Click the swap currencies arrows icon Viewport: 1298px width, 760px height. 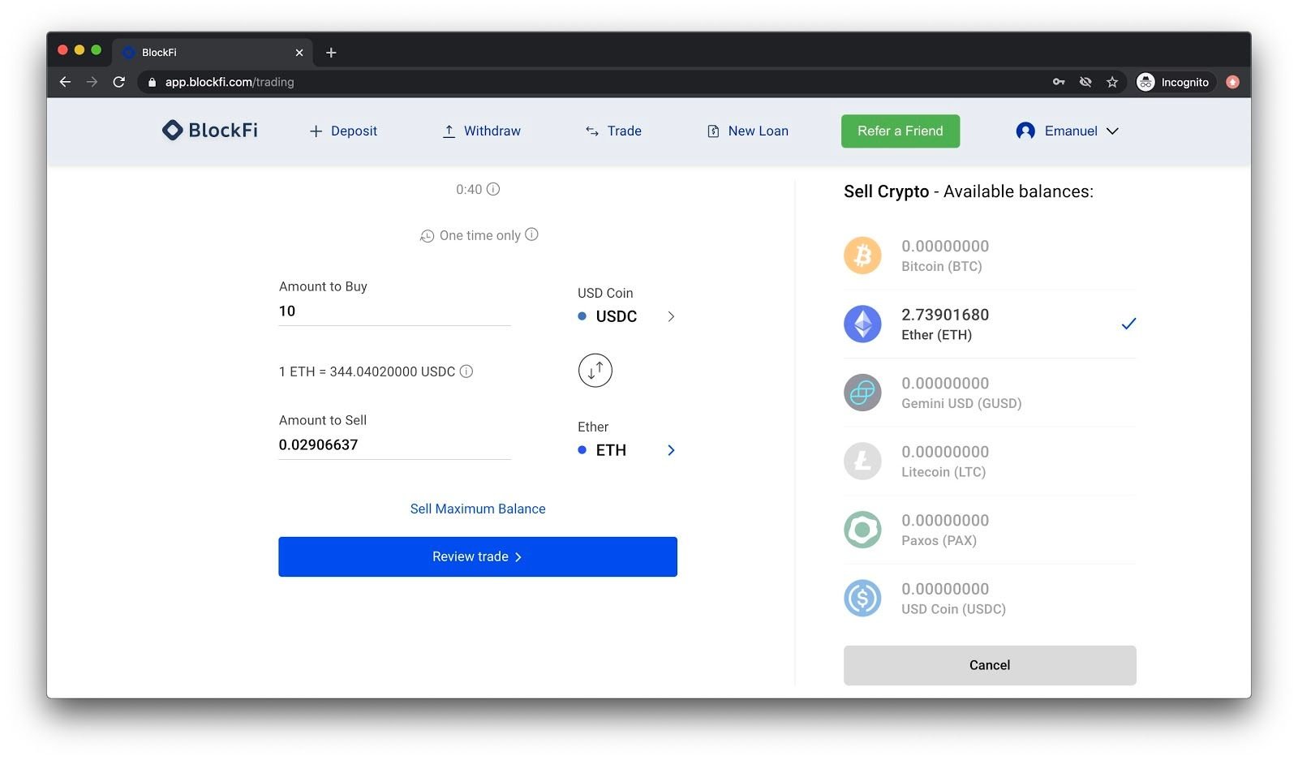click(595, 371)
